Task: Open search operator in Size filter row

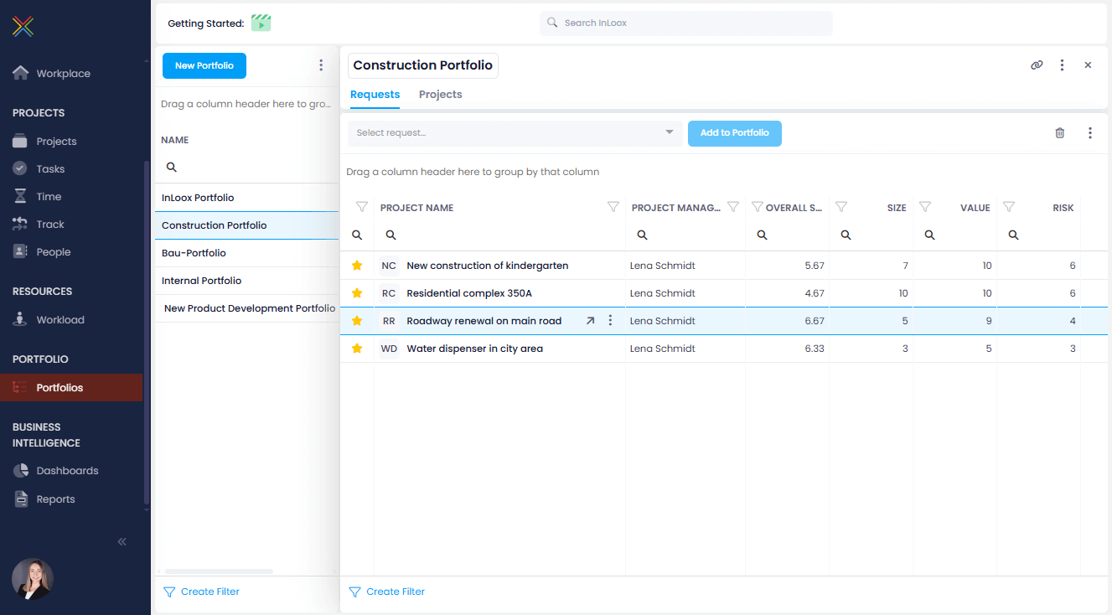Action: [846, 235]
